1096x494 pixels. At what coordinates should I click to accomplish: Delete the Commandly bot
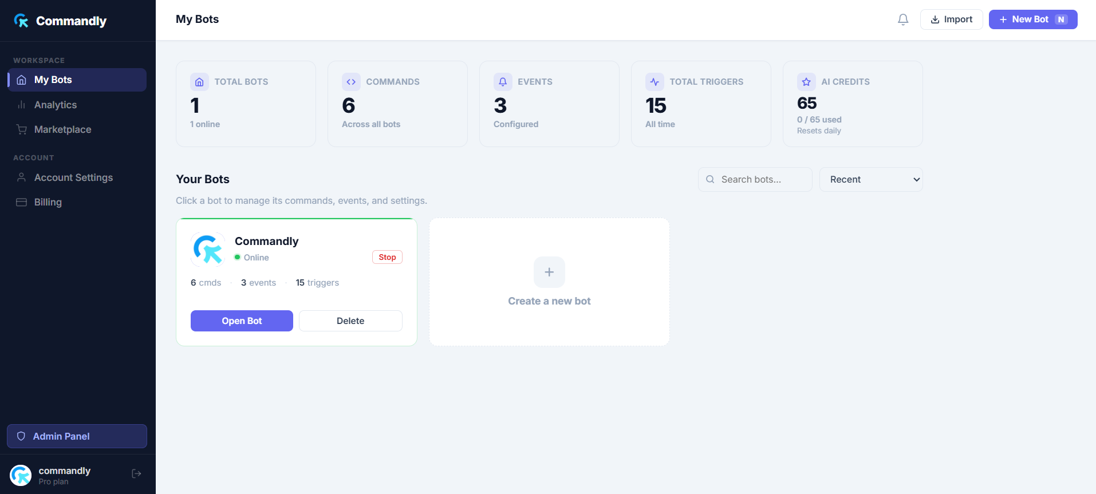point(350,321)
